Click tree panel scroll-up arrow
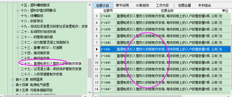Viewport: 232px width, 97px height. [x=90, y=5]
